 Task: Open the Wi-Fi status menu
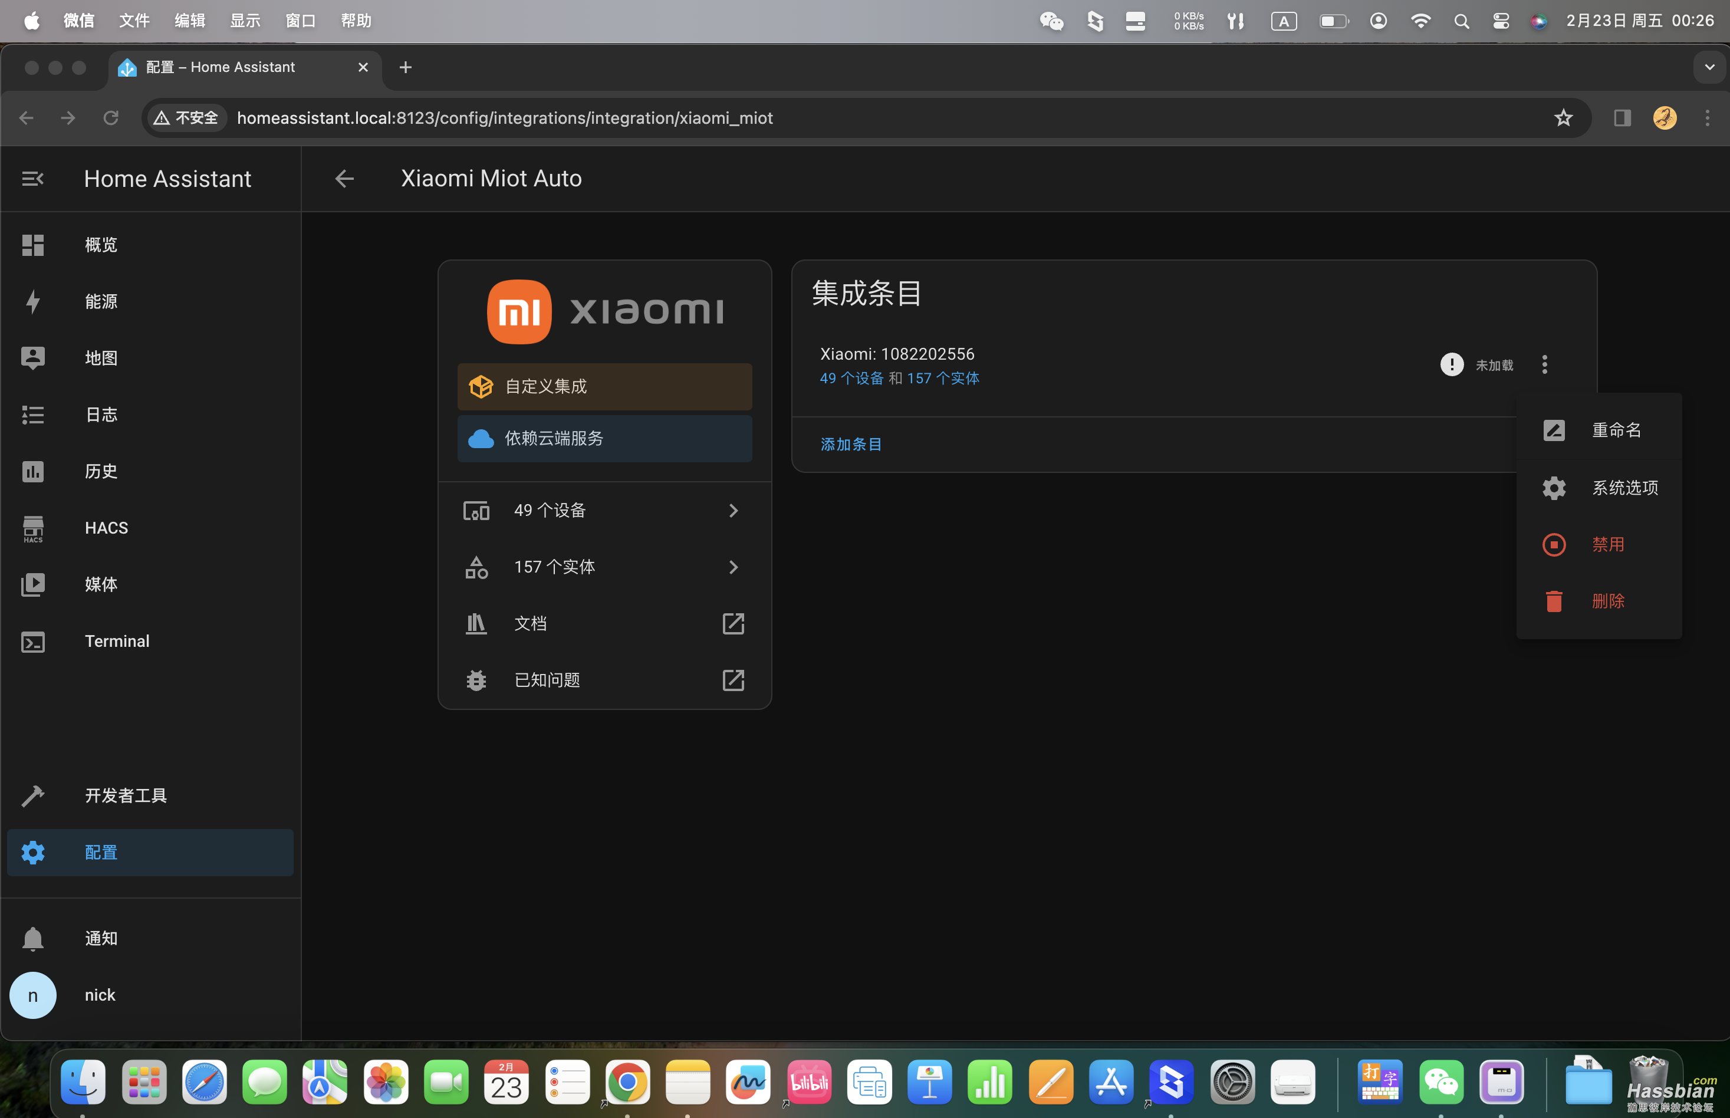click(1420, 21)
